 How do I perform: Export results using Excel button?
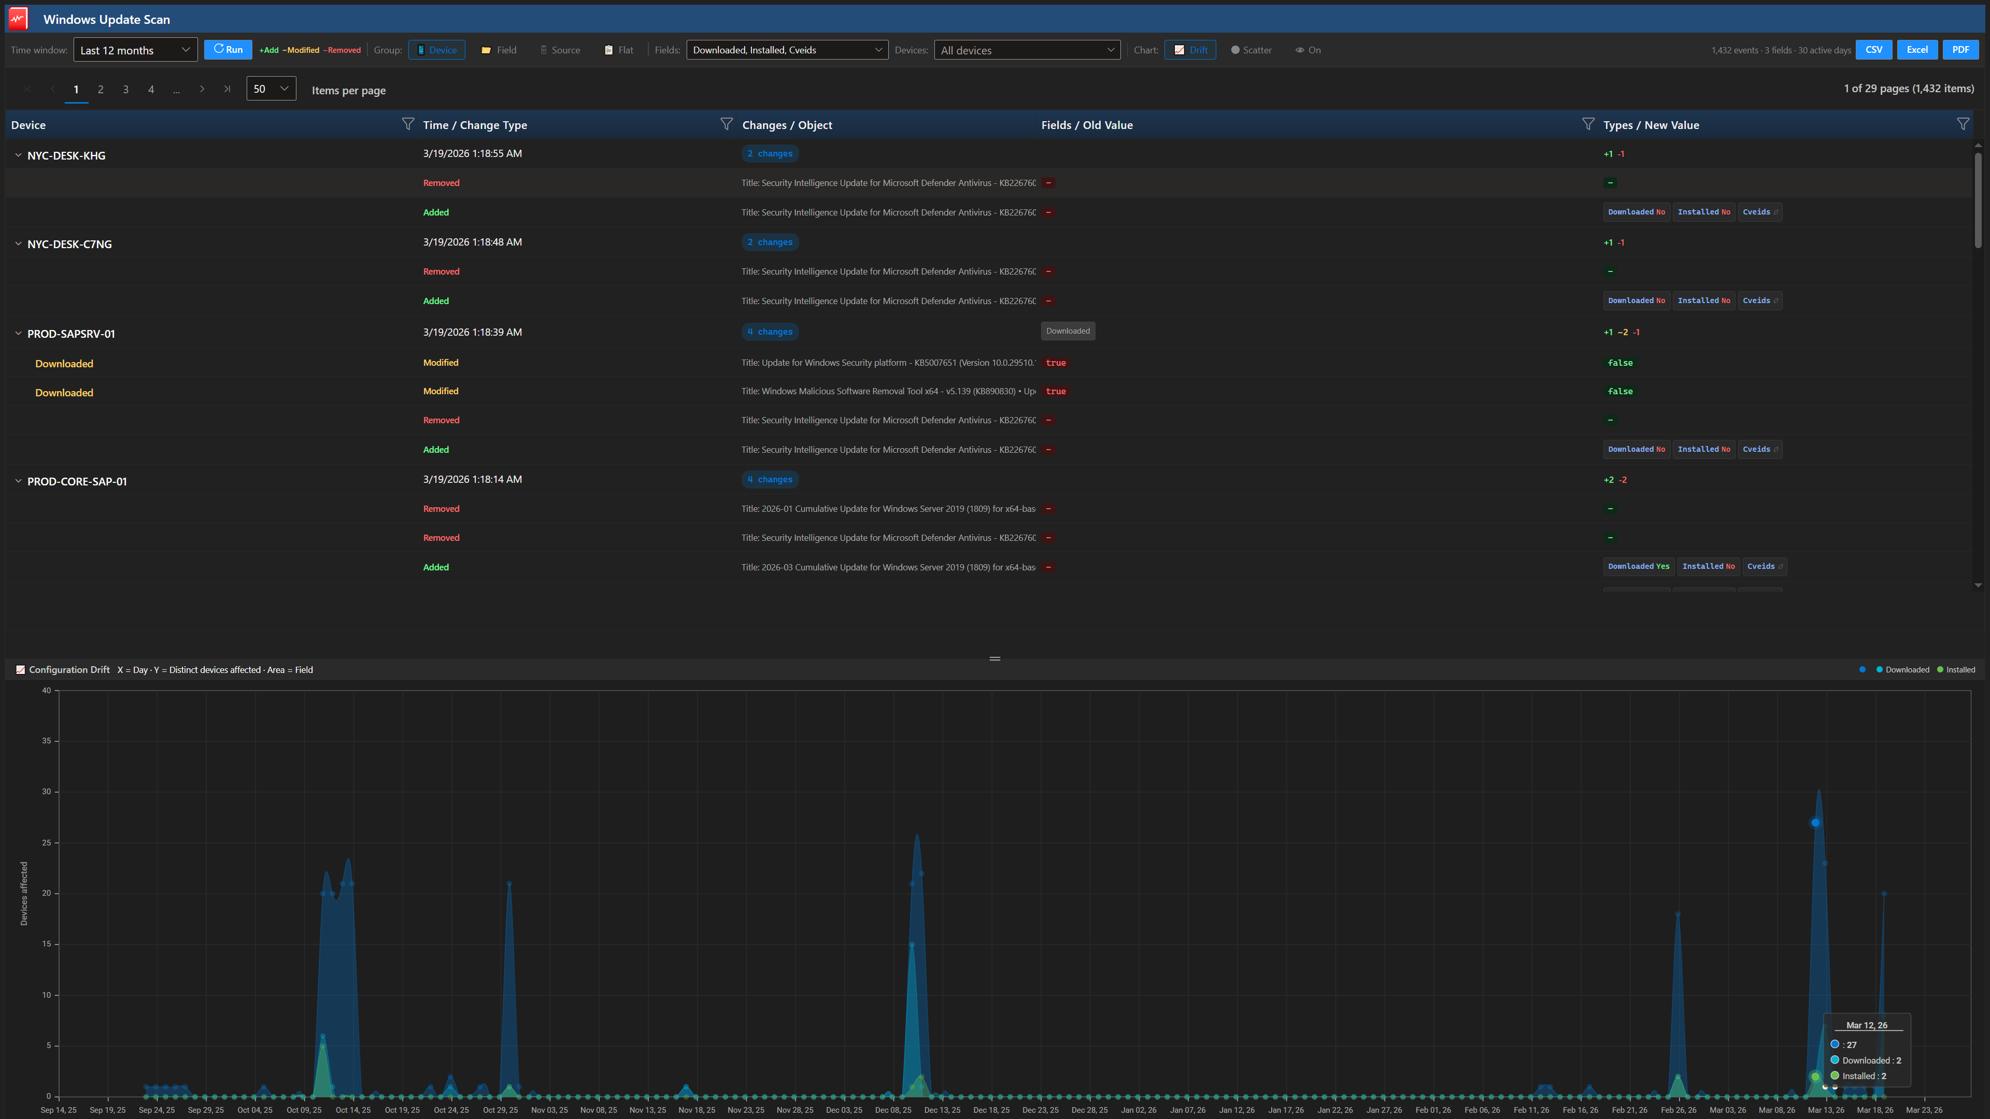pos(1916,50)
